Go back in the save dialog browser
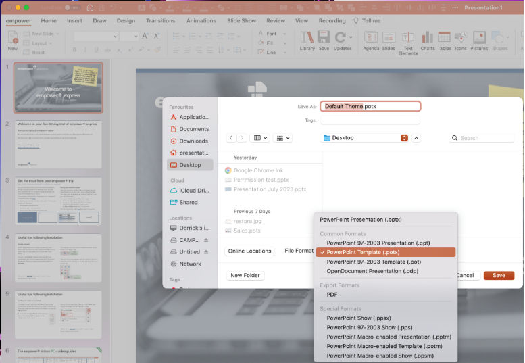This screenshot has width=525, height=363. click(x=231, y=138)
